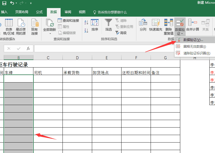Run 快速填充 flash fill
Screen dimensions: 215x153
pyautogui.click(x=156, y=25)
